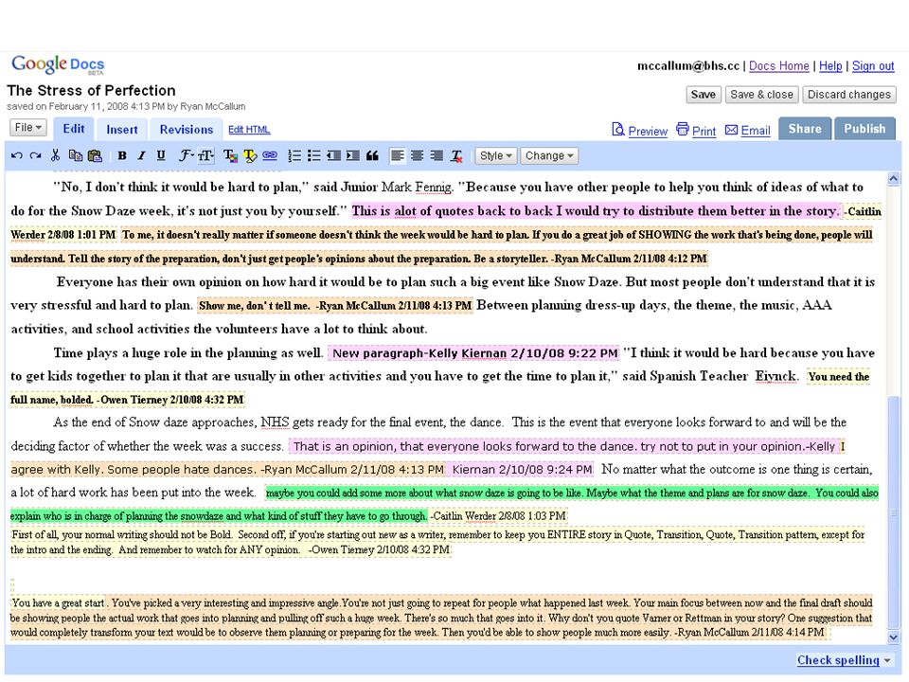Align text to the left

pyautogui.click(x=398, y=155)
